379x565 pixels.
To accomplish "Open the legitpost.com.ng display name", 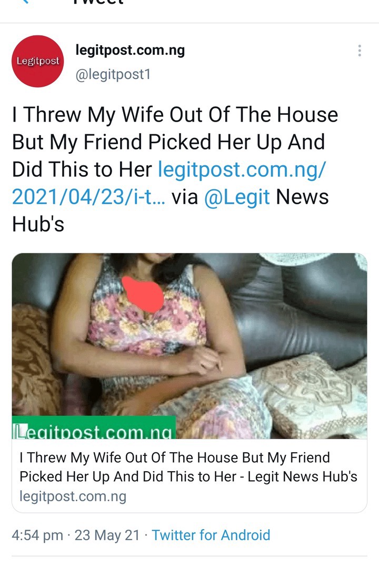I will (129, 50).
